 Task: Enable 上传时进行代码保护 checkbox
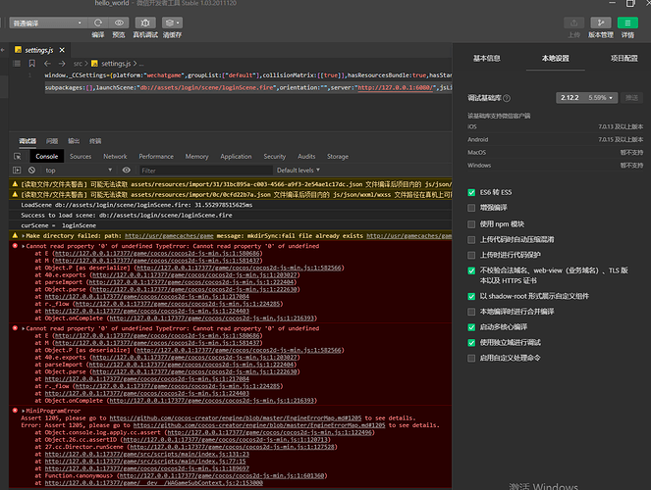tap(471, 255)
